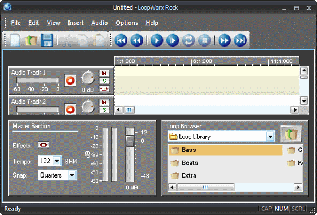Rewind to start with the skip-back button
Viewport: 317px width, 215px height.
[x=121, y=40]
